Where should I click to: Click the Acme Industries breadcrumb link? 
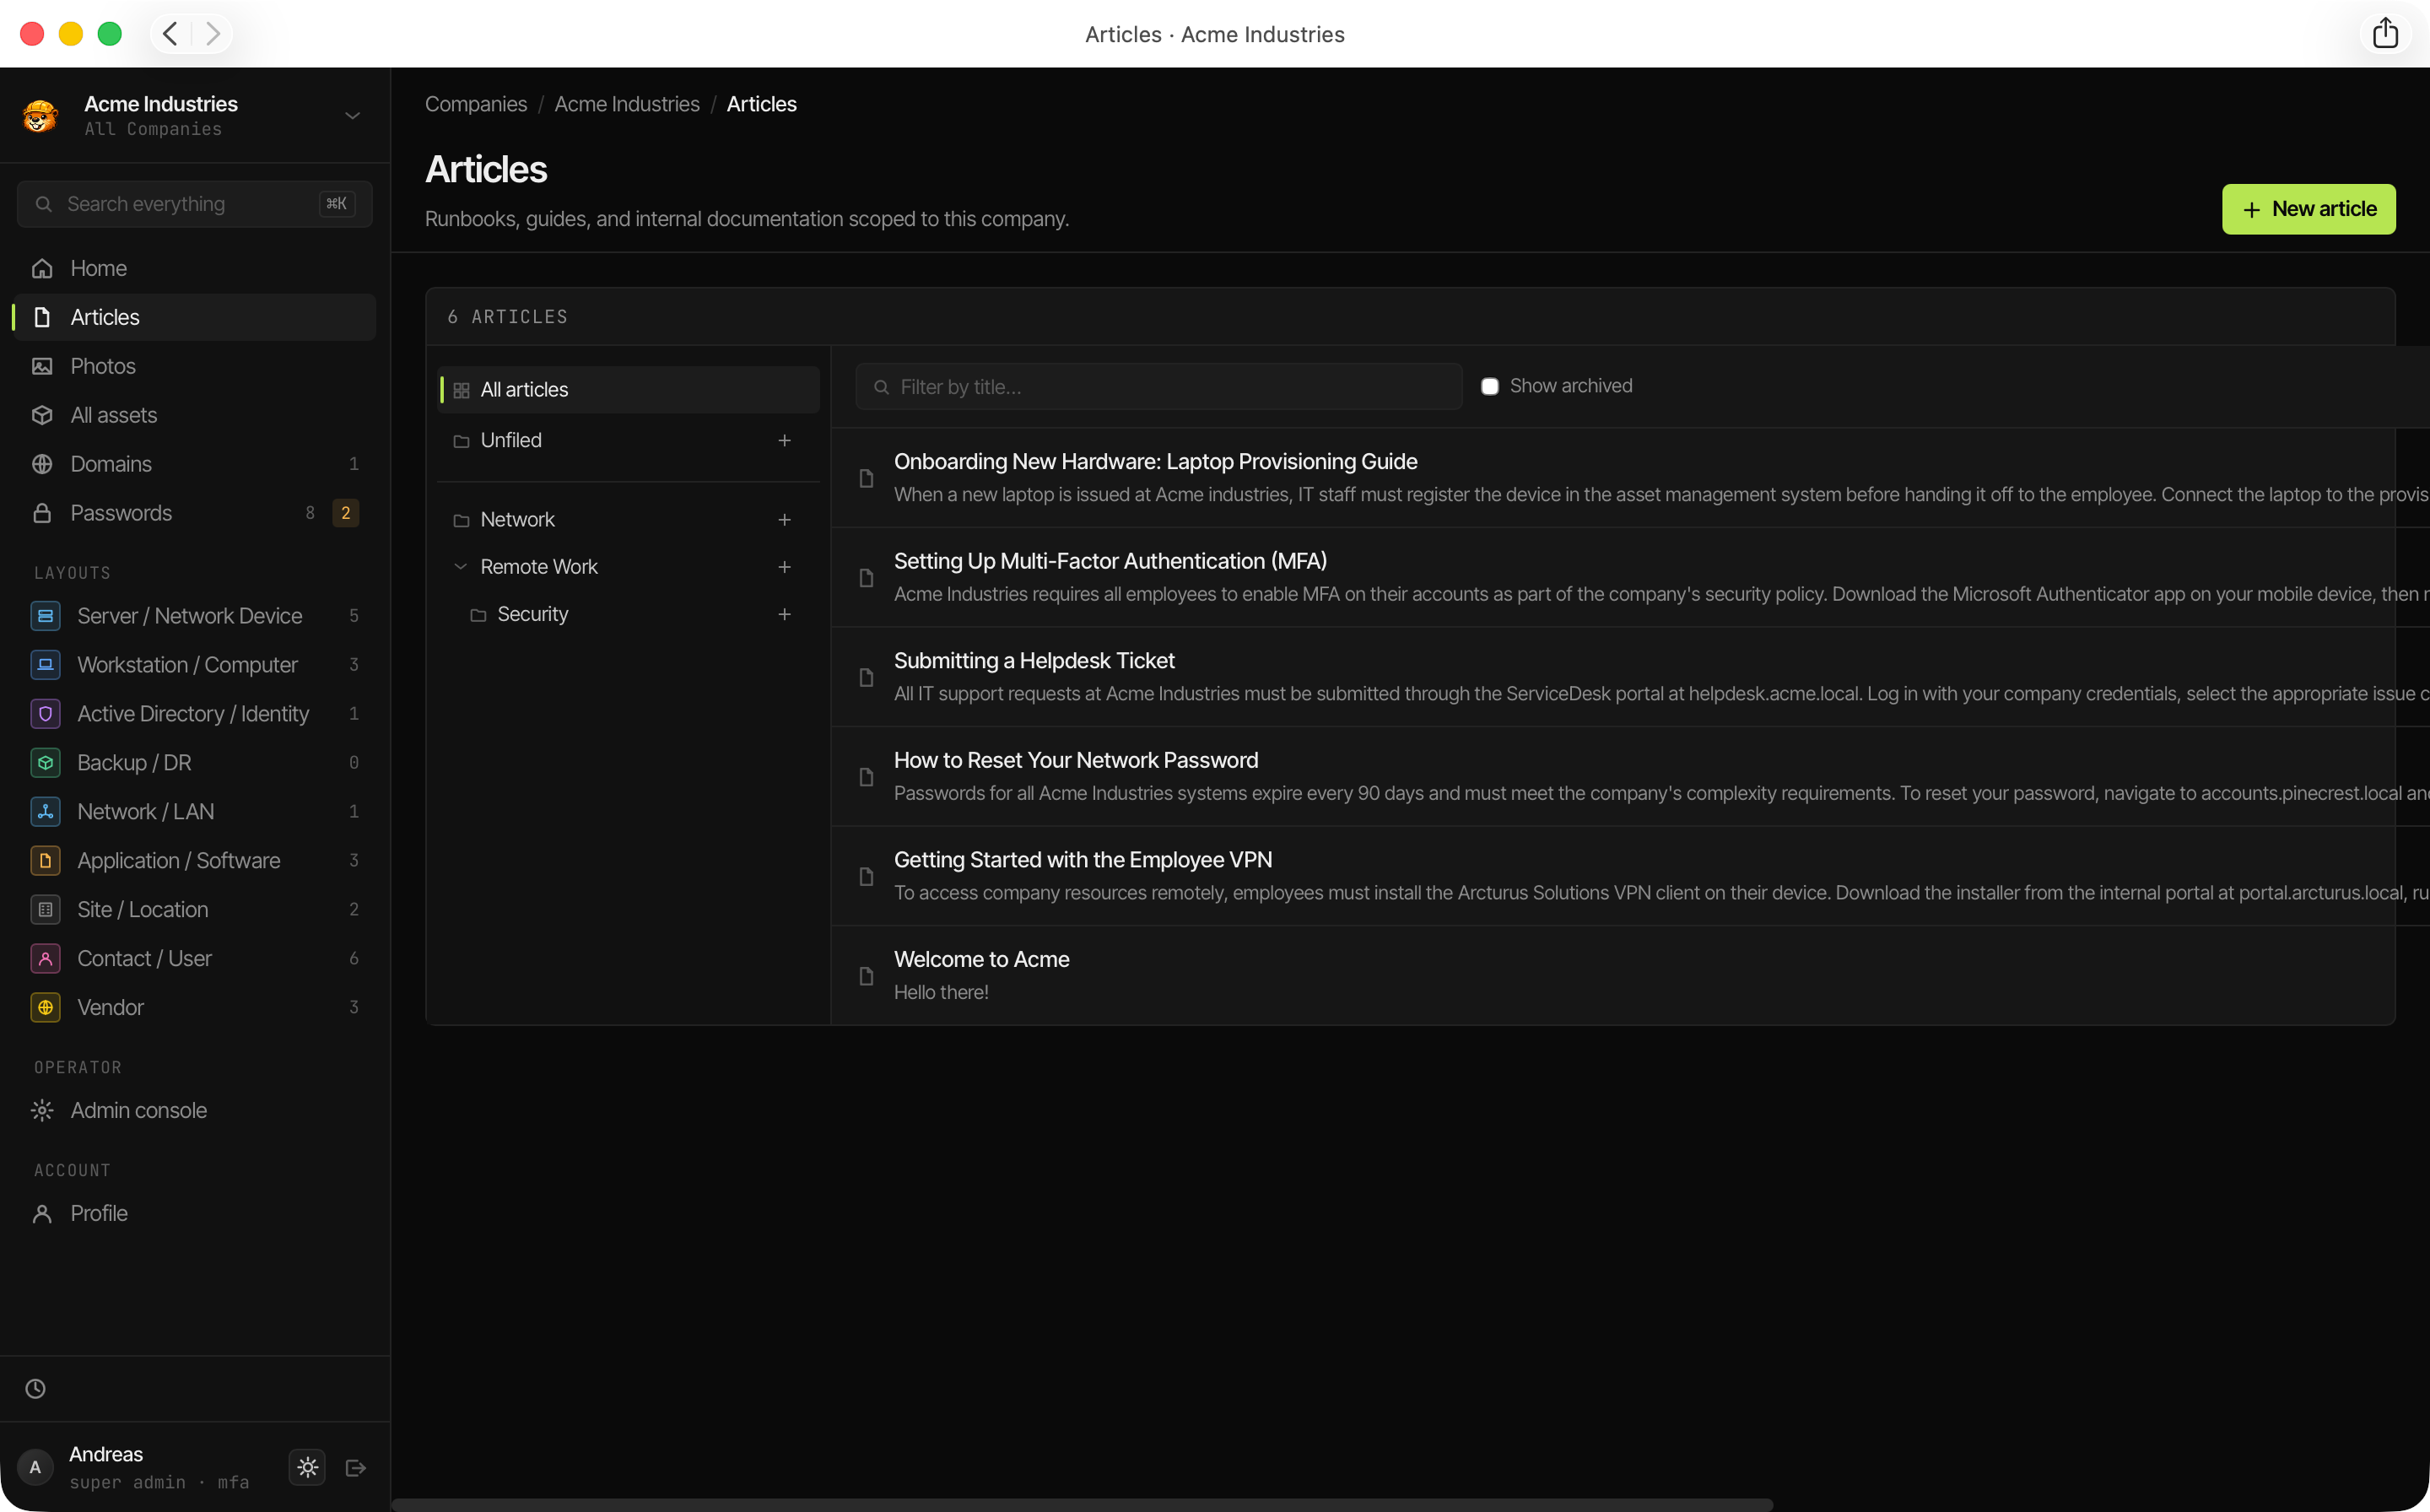(x=627, y=104)
